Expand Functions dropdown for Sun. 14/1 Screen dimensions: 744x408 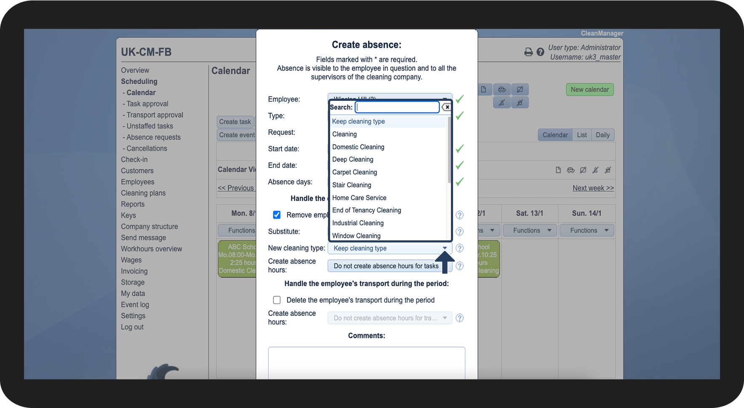[x=587, y=230]
